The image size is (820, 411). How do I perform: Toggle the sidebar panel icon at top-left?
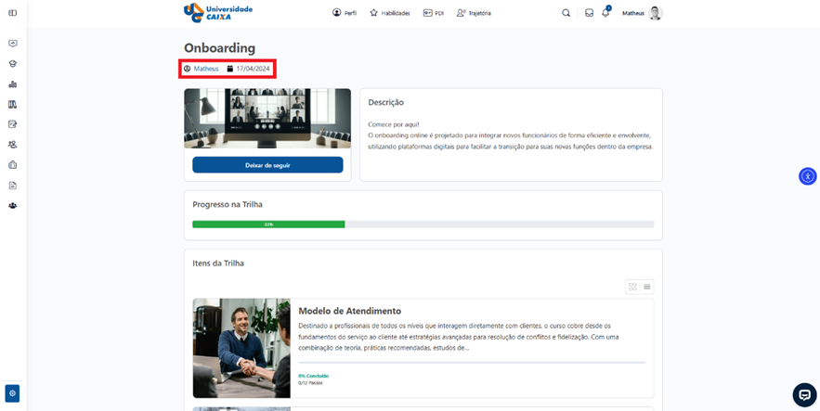[x=12, y=13]
